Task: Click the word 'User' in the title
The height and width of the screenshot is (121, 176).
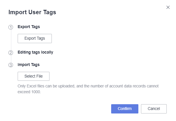Action: point(35,12)
